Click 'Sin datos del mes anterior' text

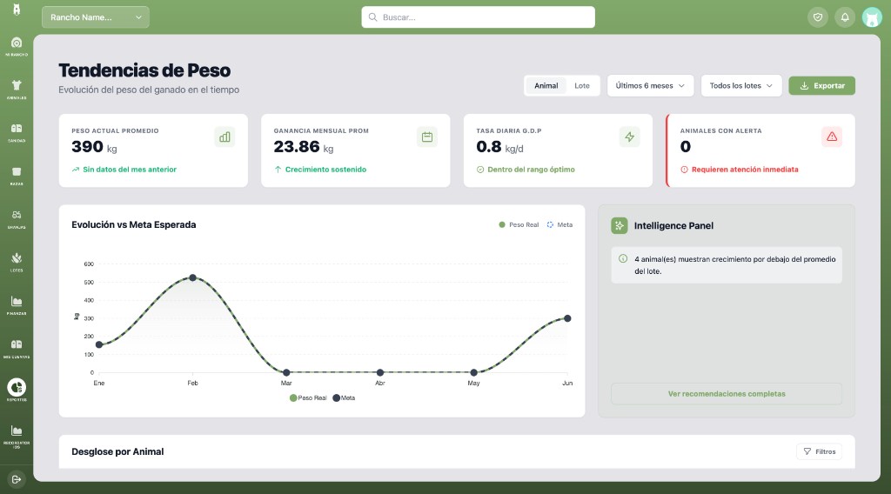click(x=130, y=170)
